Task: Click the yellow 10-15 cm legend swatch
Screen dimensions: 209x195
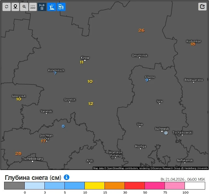Action: pos(95,186)
